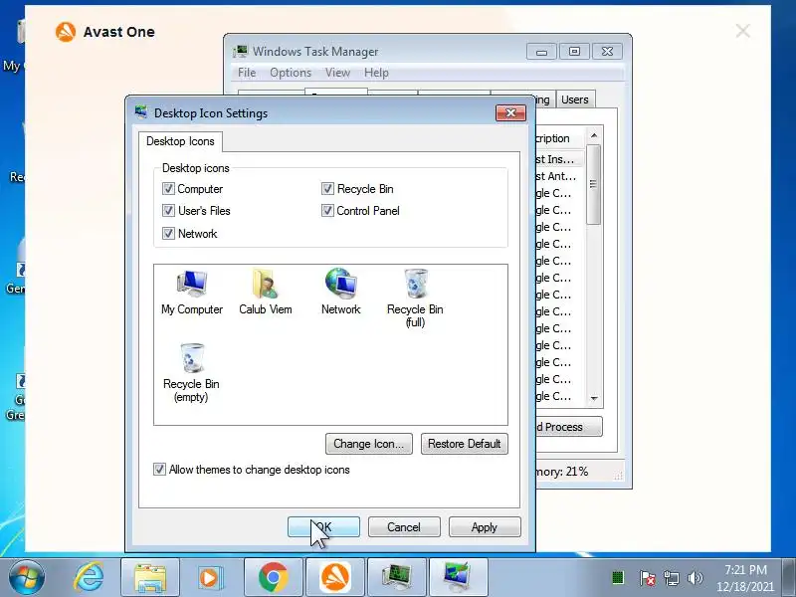796x597 pixels.
Task: Click Windows Task Manager title bar icon
Action: tap(240, 52)
